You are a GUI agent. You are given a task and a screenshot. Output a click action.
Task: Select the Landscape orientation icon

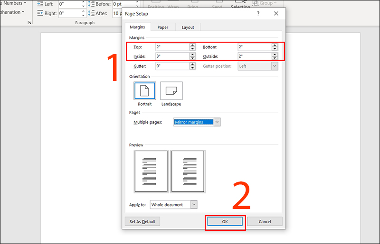click(x=171, y=90)
